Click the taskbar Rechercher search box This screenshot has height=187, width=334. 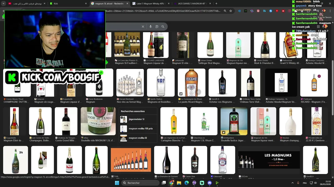tap(141, 183)
